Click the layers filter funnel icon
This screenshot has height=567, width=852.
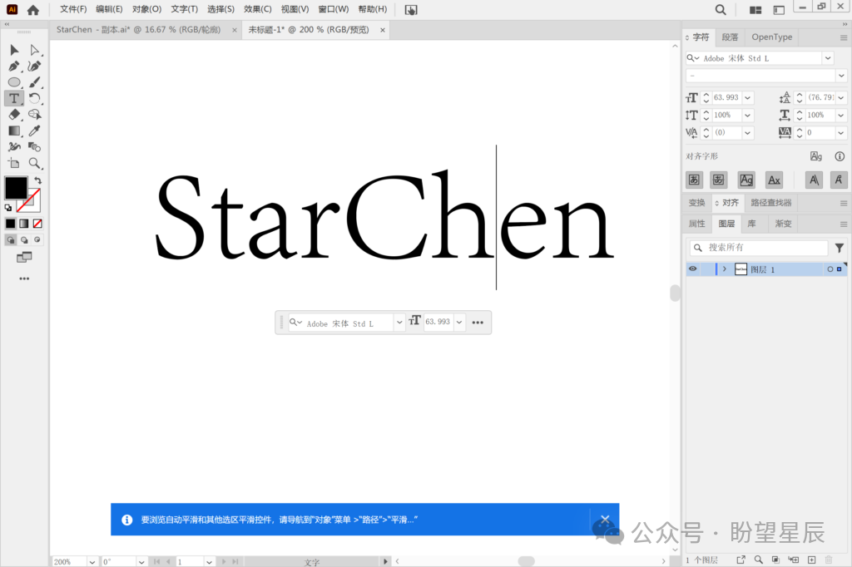[840, 248]
